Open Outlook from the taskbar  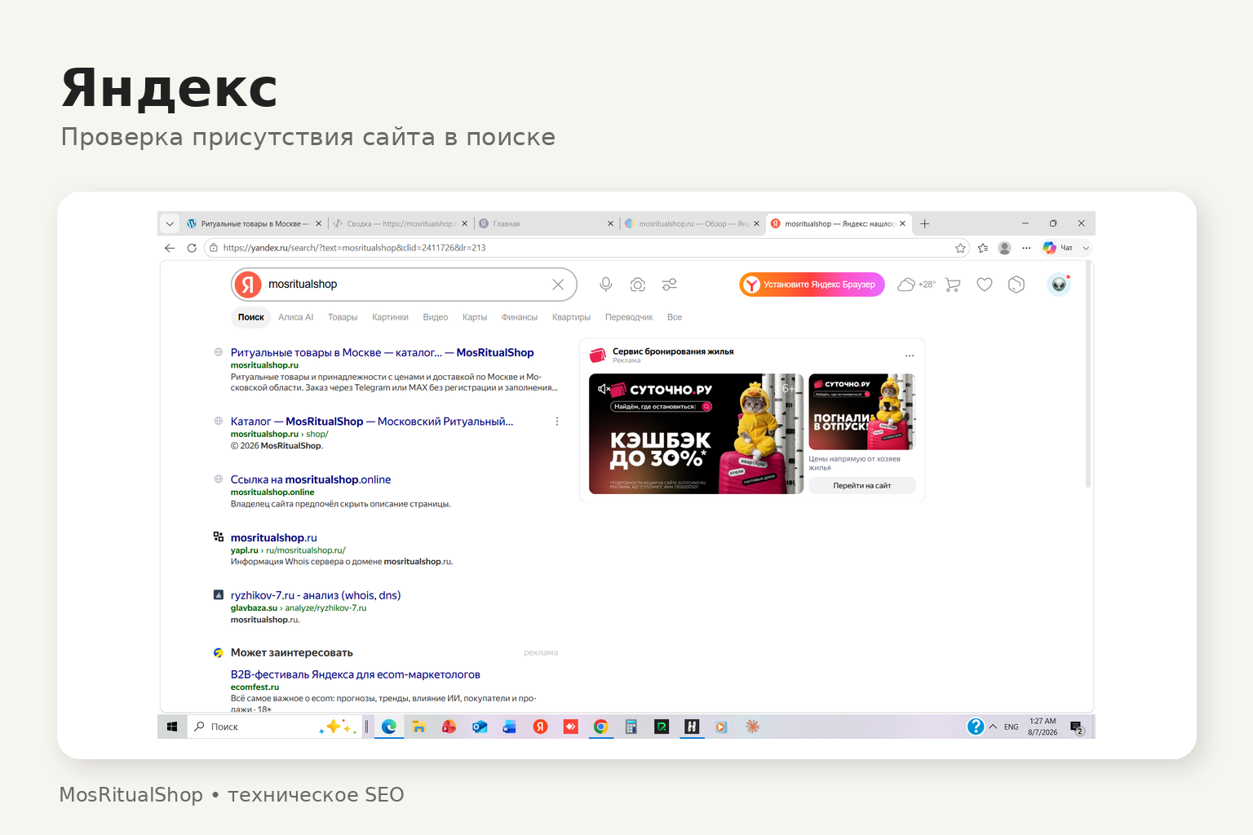click(480, 727)
